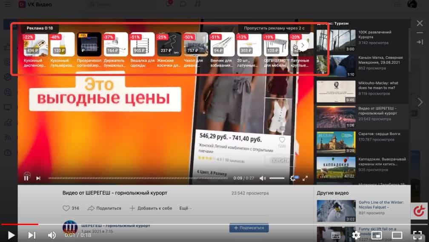Select 'Видео от ШЕРЕГЕШ' playlist entry
The width and height of the screenshot is (429, 242).
tap(362, 116)
